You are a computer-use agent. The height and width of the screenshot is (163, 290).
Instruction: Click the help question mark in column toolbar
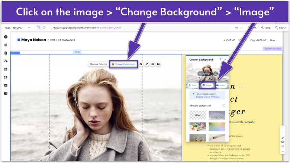(158, 64)
